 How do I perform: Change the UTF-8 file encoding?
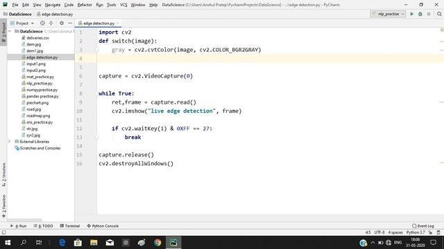tap(379, 232)
